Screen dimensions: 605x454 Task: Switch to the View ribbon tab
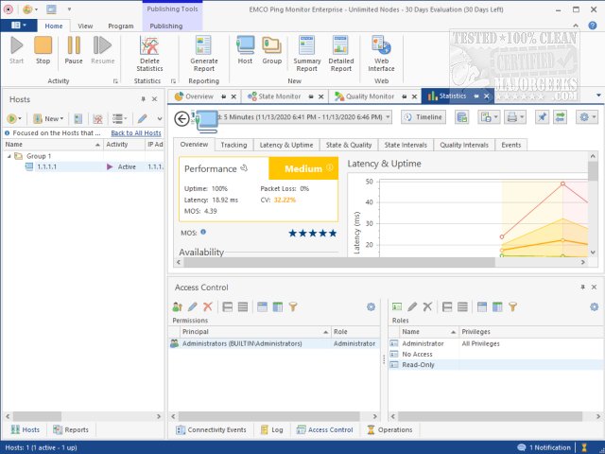[x=85, y=26]
